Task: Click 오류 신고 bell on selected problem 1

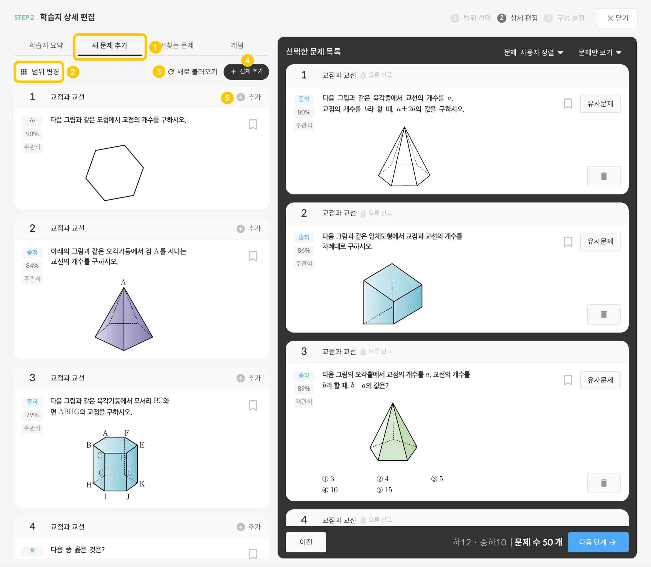Action: pyautogui.click(x=363, y=75)
